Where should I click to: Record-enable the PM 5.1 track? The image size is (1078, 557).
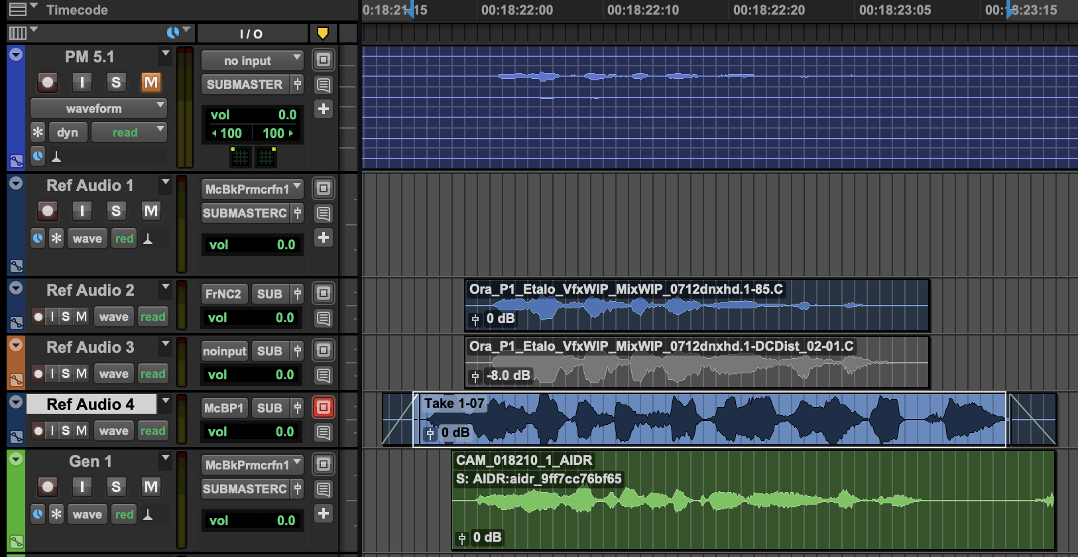click(x=48, y=82)
